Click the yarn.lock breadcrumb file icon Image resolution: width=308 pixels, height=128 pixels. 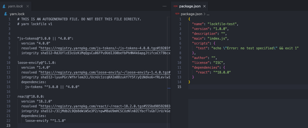click(6, 14)
